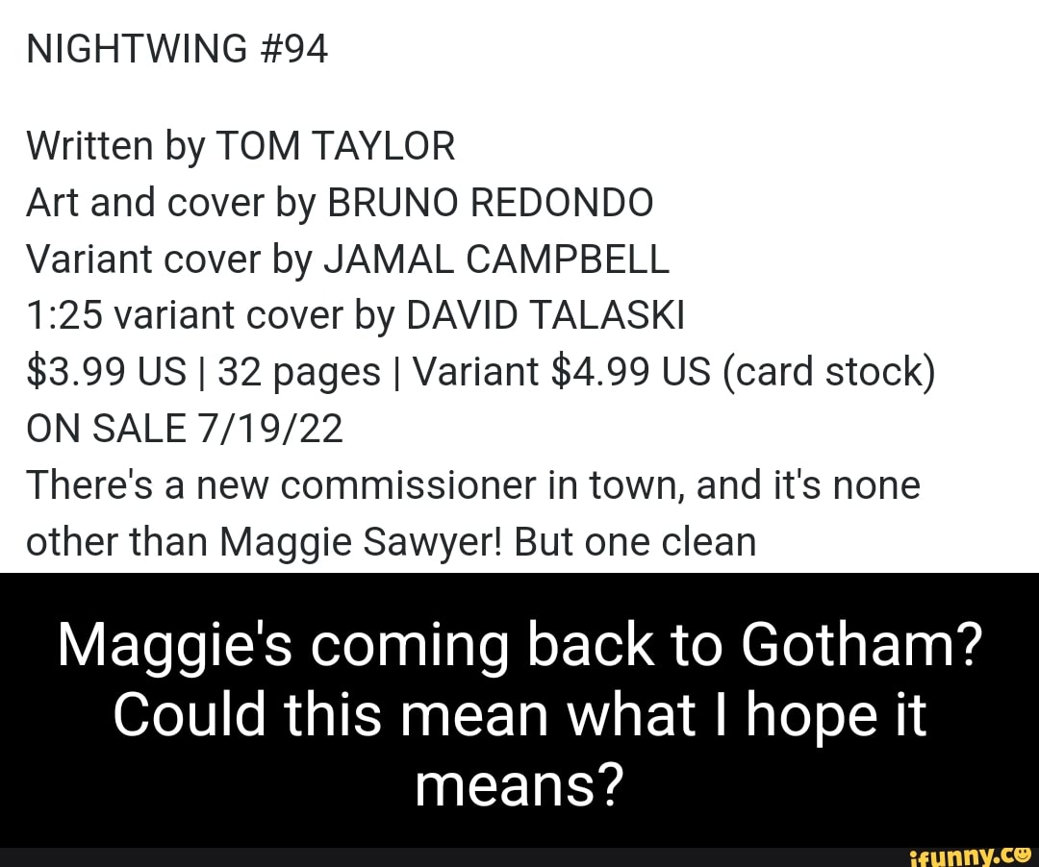Image resolution: width=1039 pixels, height=867 pixels.
Task: Click the caption line 'Could this mean what I hope it'
Action: tap(519, 715)
